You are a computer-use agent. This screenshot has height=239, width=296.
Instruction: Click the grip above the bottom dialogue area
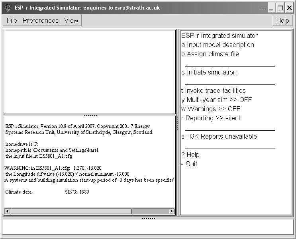click(x=148, y=218)
